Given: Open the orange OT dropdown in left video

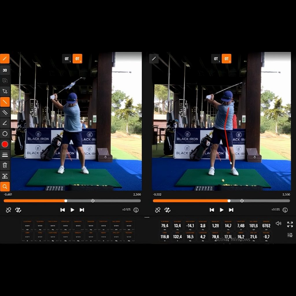Looking at the screenshot, I should tap(77, 59).
